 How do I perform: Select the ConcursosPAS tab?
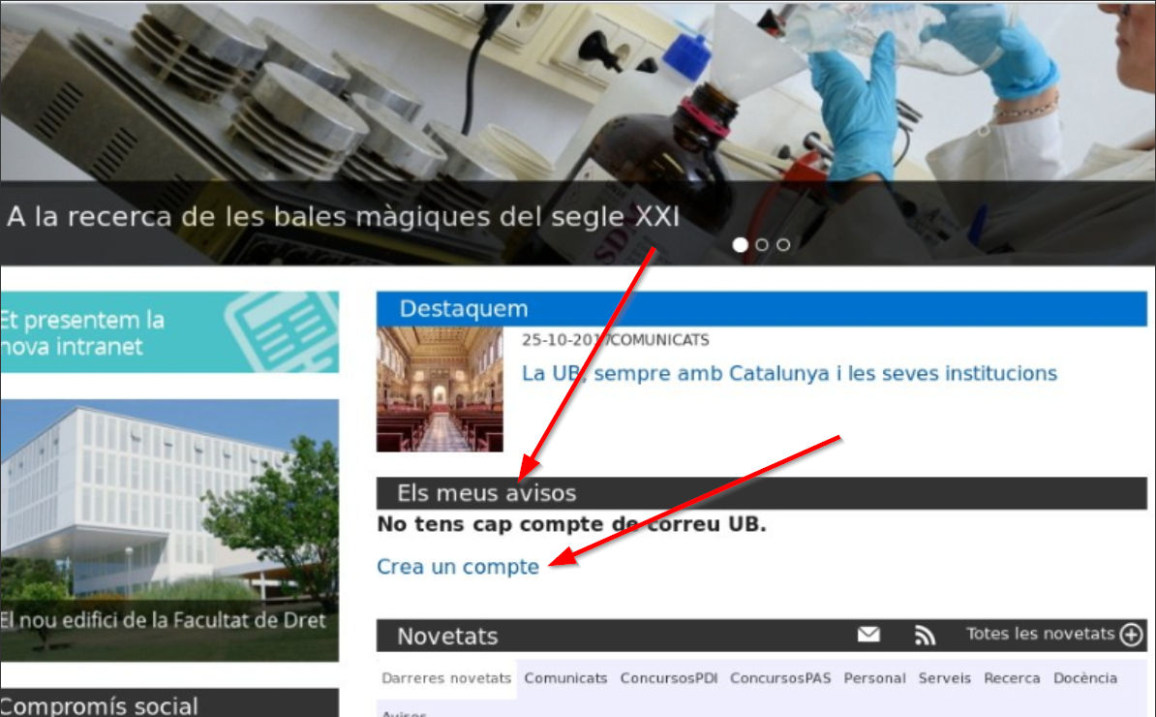pyautogui.click(x=779, y=678)
